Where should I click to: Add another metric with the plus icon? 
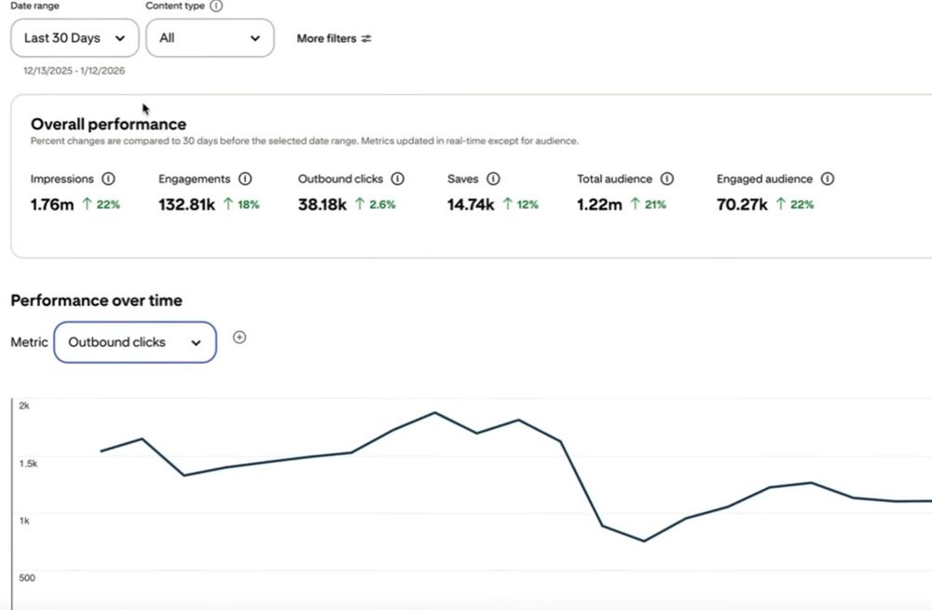coord(240,338)
